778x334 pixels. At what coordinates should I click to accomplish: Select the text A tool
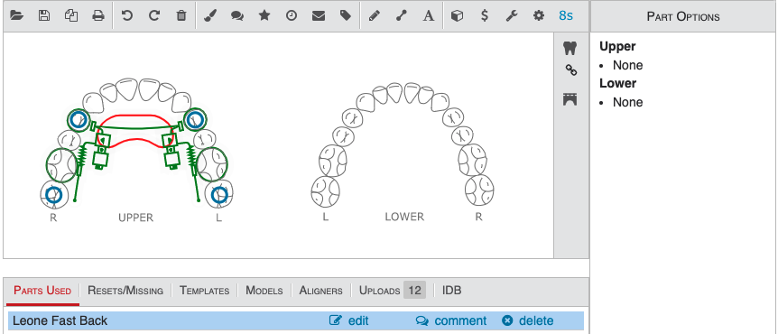429,16
